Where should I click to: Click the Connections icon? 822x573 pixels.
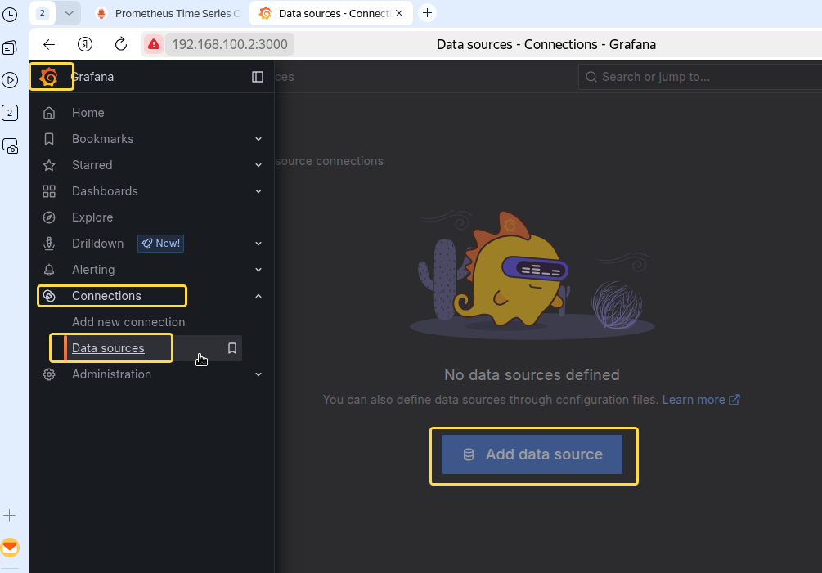pyautogui.click(x=49, y=296)
